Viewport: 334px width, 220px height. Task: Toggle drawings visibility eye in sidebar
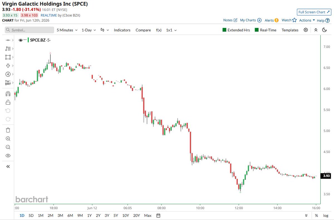point(8,156)
